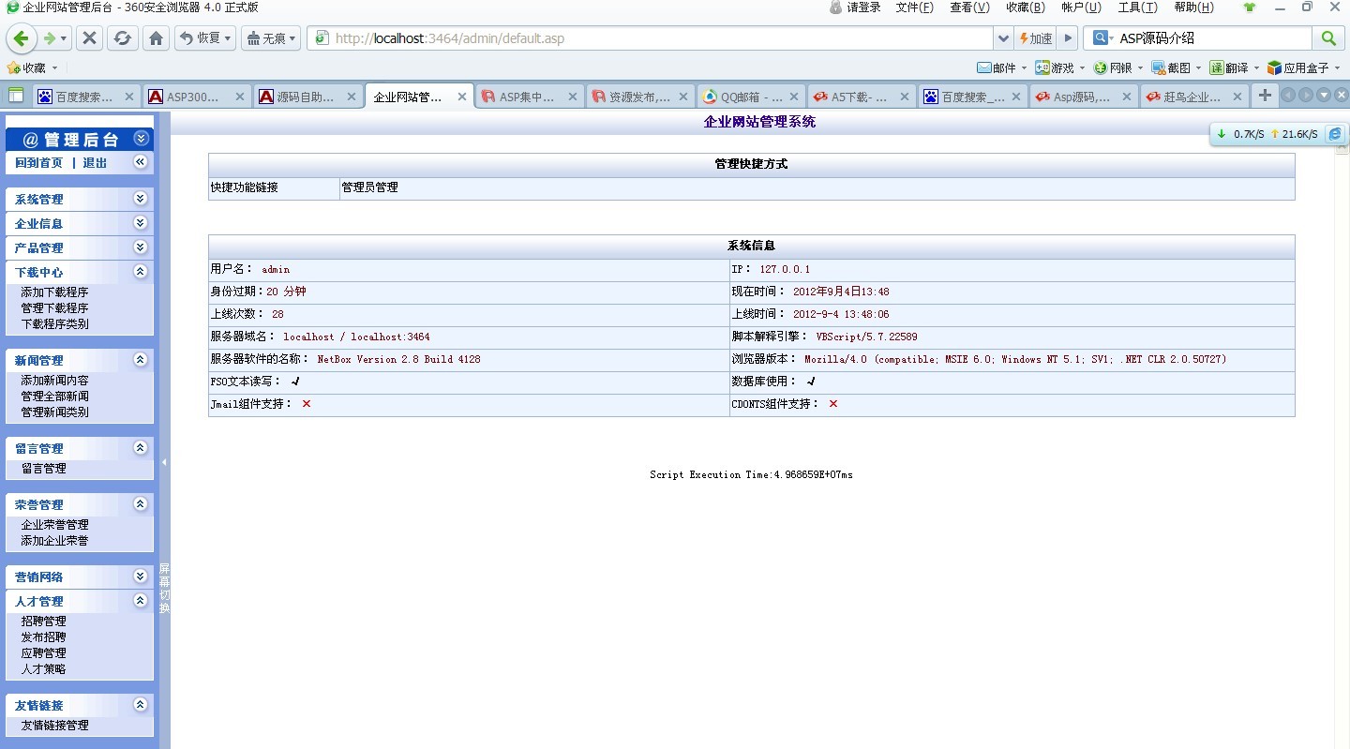Click the browser forward arrow
The width and height of the screenshot is (1350, 749).
tap(50, 38)
